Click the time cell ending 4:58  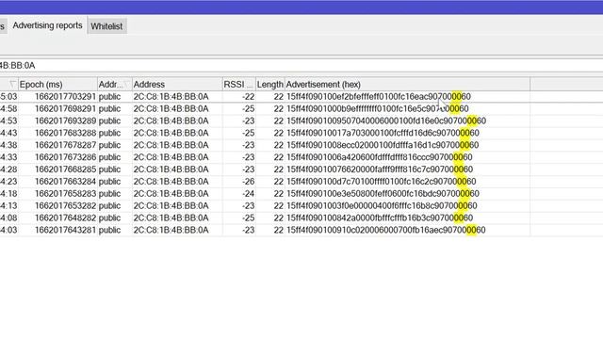(x=8, y=109)
